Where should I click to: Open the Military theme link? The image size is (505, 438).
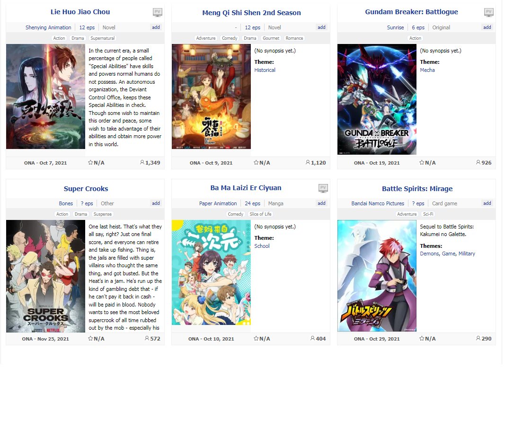(467, 254)
